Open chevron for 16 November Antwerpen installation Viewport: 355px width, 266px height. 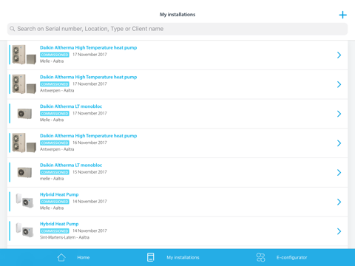pyautogui.click(x=339, y=143)
